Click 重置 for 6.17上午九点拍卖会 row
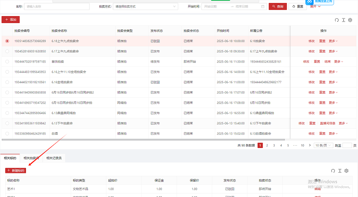This screenshot has height=197, width=358. tap(322, 51)
